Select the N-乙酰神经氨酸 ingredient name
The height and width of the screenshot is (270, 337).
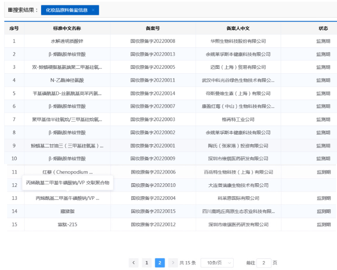(x=67, y=80)
